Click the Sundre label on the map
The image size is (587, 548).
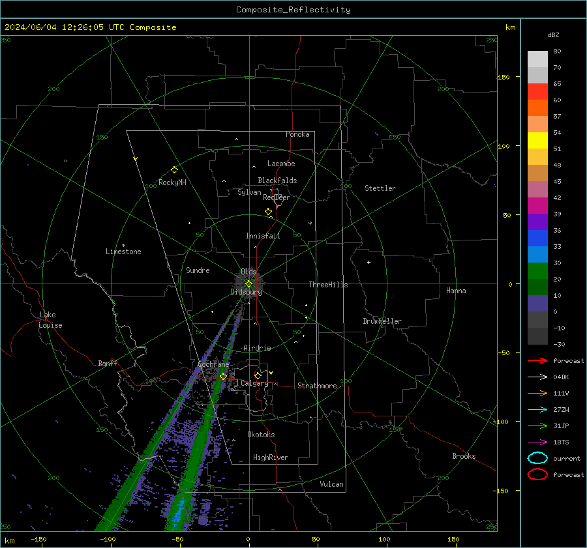click(198, 270)
